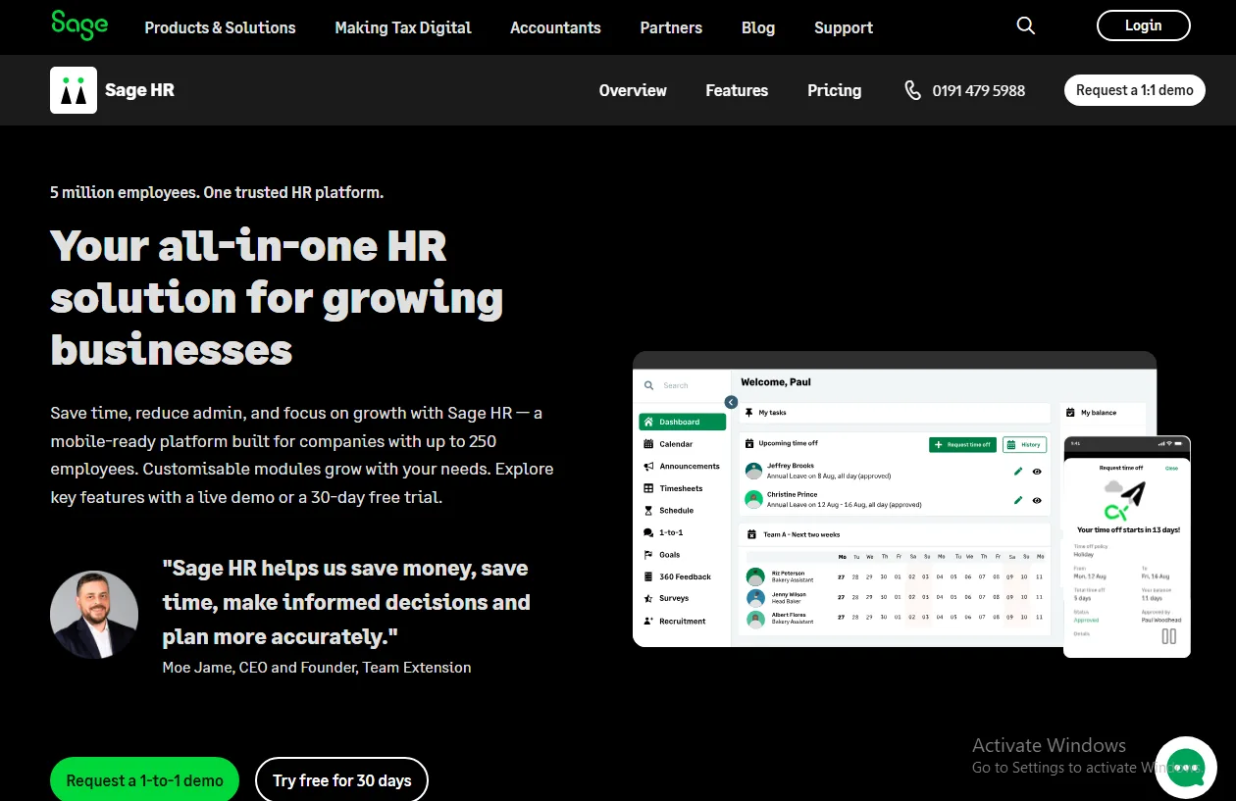Image resolution: width=1236 pixels, height=801 pixels.
Task: Click the Team A calendar icon
Action: [x=751, y=534]
